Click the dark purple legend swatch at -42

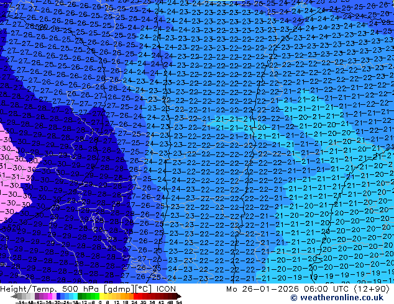pos(37,296)
